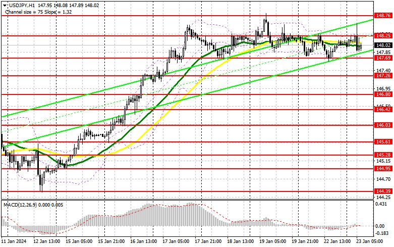Click the 147.40 price axis value
Screen dimensions: 394x247
(382, 70)
